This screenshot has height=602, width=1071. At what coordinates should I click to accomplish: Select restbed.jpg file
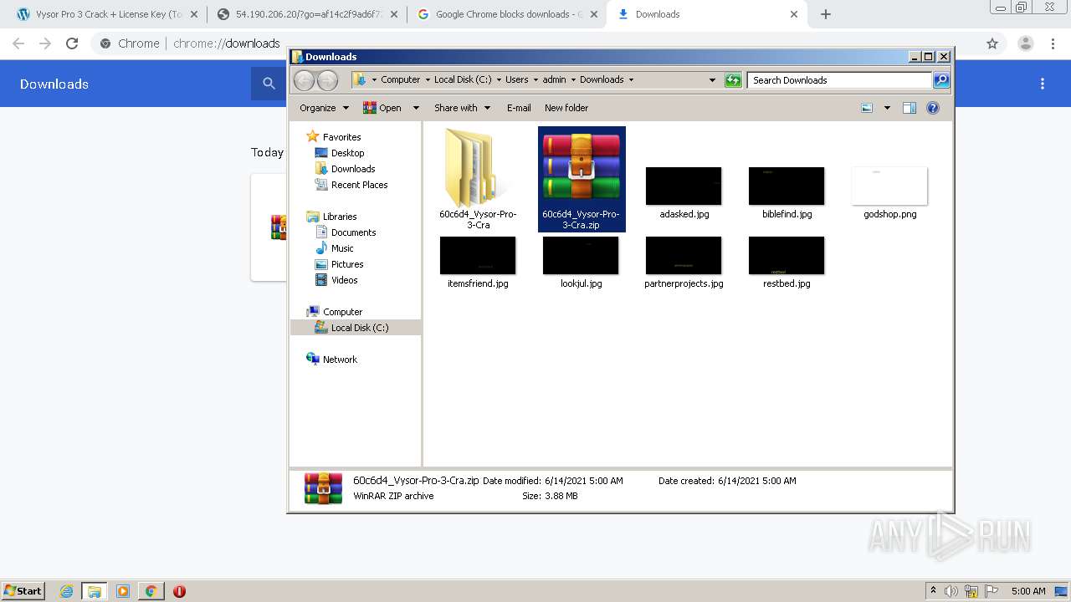tap(787, 263)
